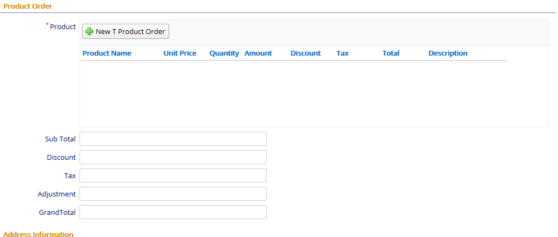The image size is (558, 237).
Task: Sort by Product Name column header
Action: pyautogui.click(x=107, y=53)
